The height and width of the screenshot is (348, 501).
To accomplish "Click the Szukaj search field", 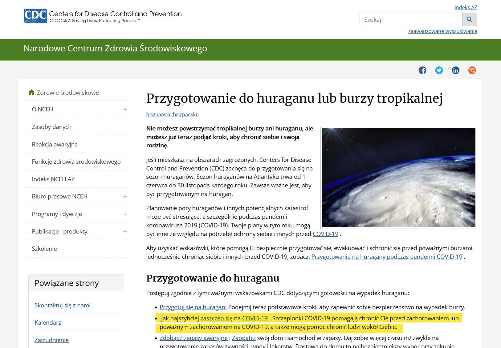I will tap(411, 19).
